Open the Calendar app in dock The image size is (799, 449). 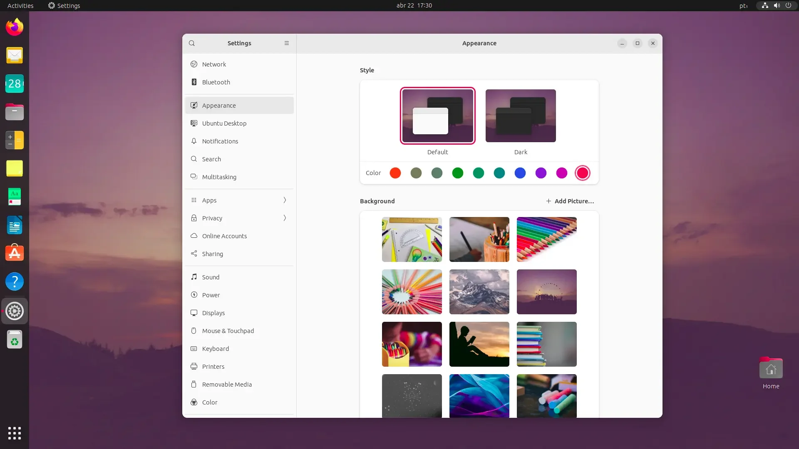[x=15, y=84]
